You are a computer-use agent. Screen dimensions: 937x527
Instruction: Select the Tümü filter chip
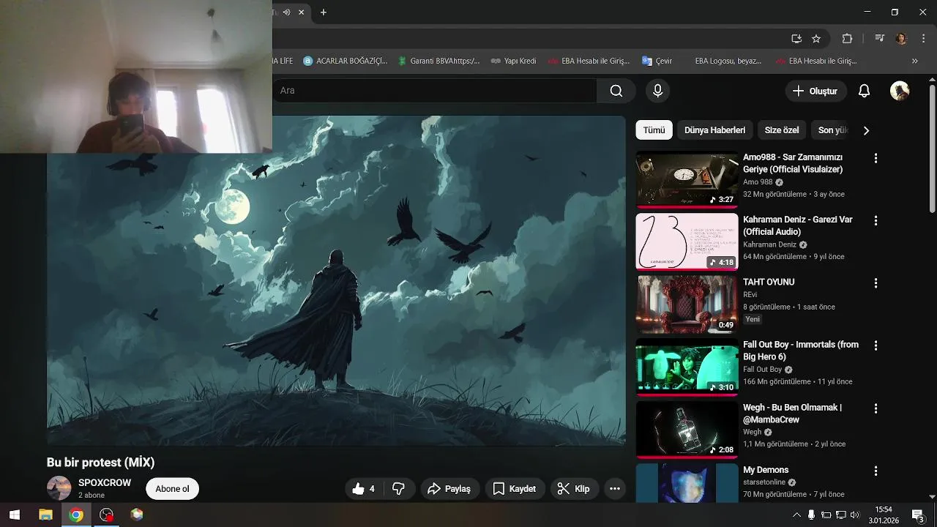654,130
